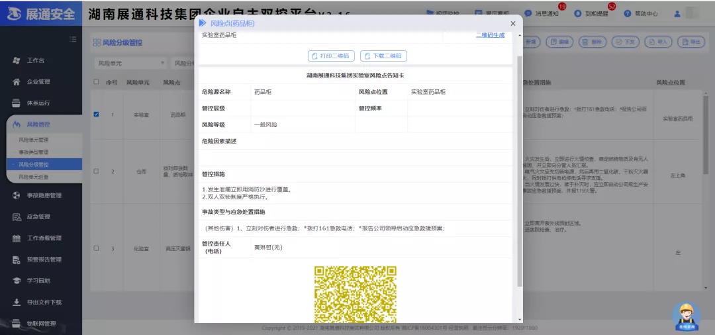The width and height of the screenshot is (715, 335).
Task: Click the 导入 import button
Action: click(658, 42)
